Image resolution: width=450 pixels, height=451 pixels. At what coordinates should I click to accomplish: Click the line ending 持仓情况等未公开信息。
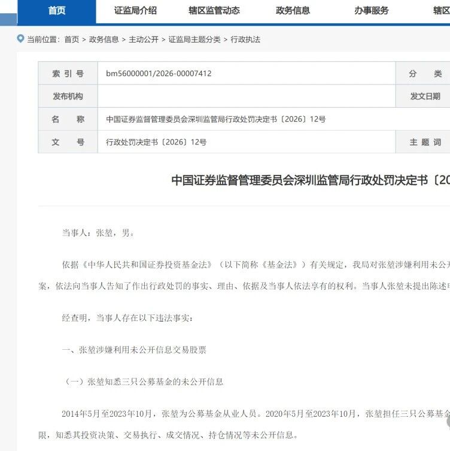tap(168, 435)
